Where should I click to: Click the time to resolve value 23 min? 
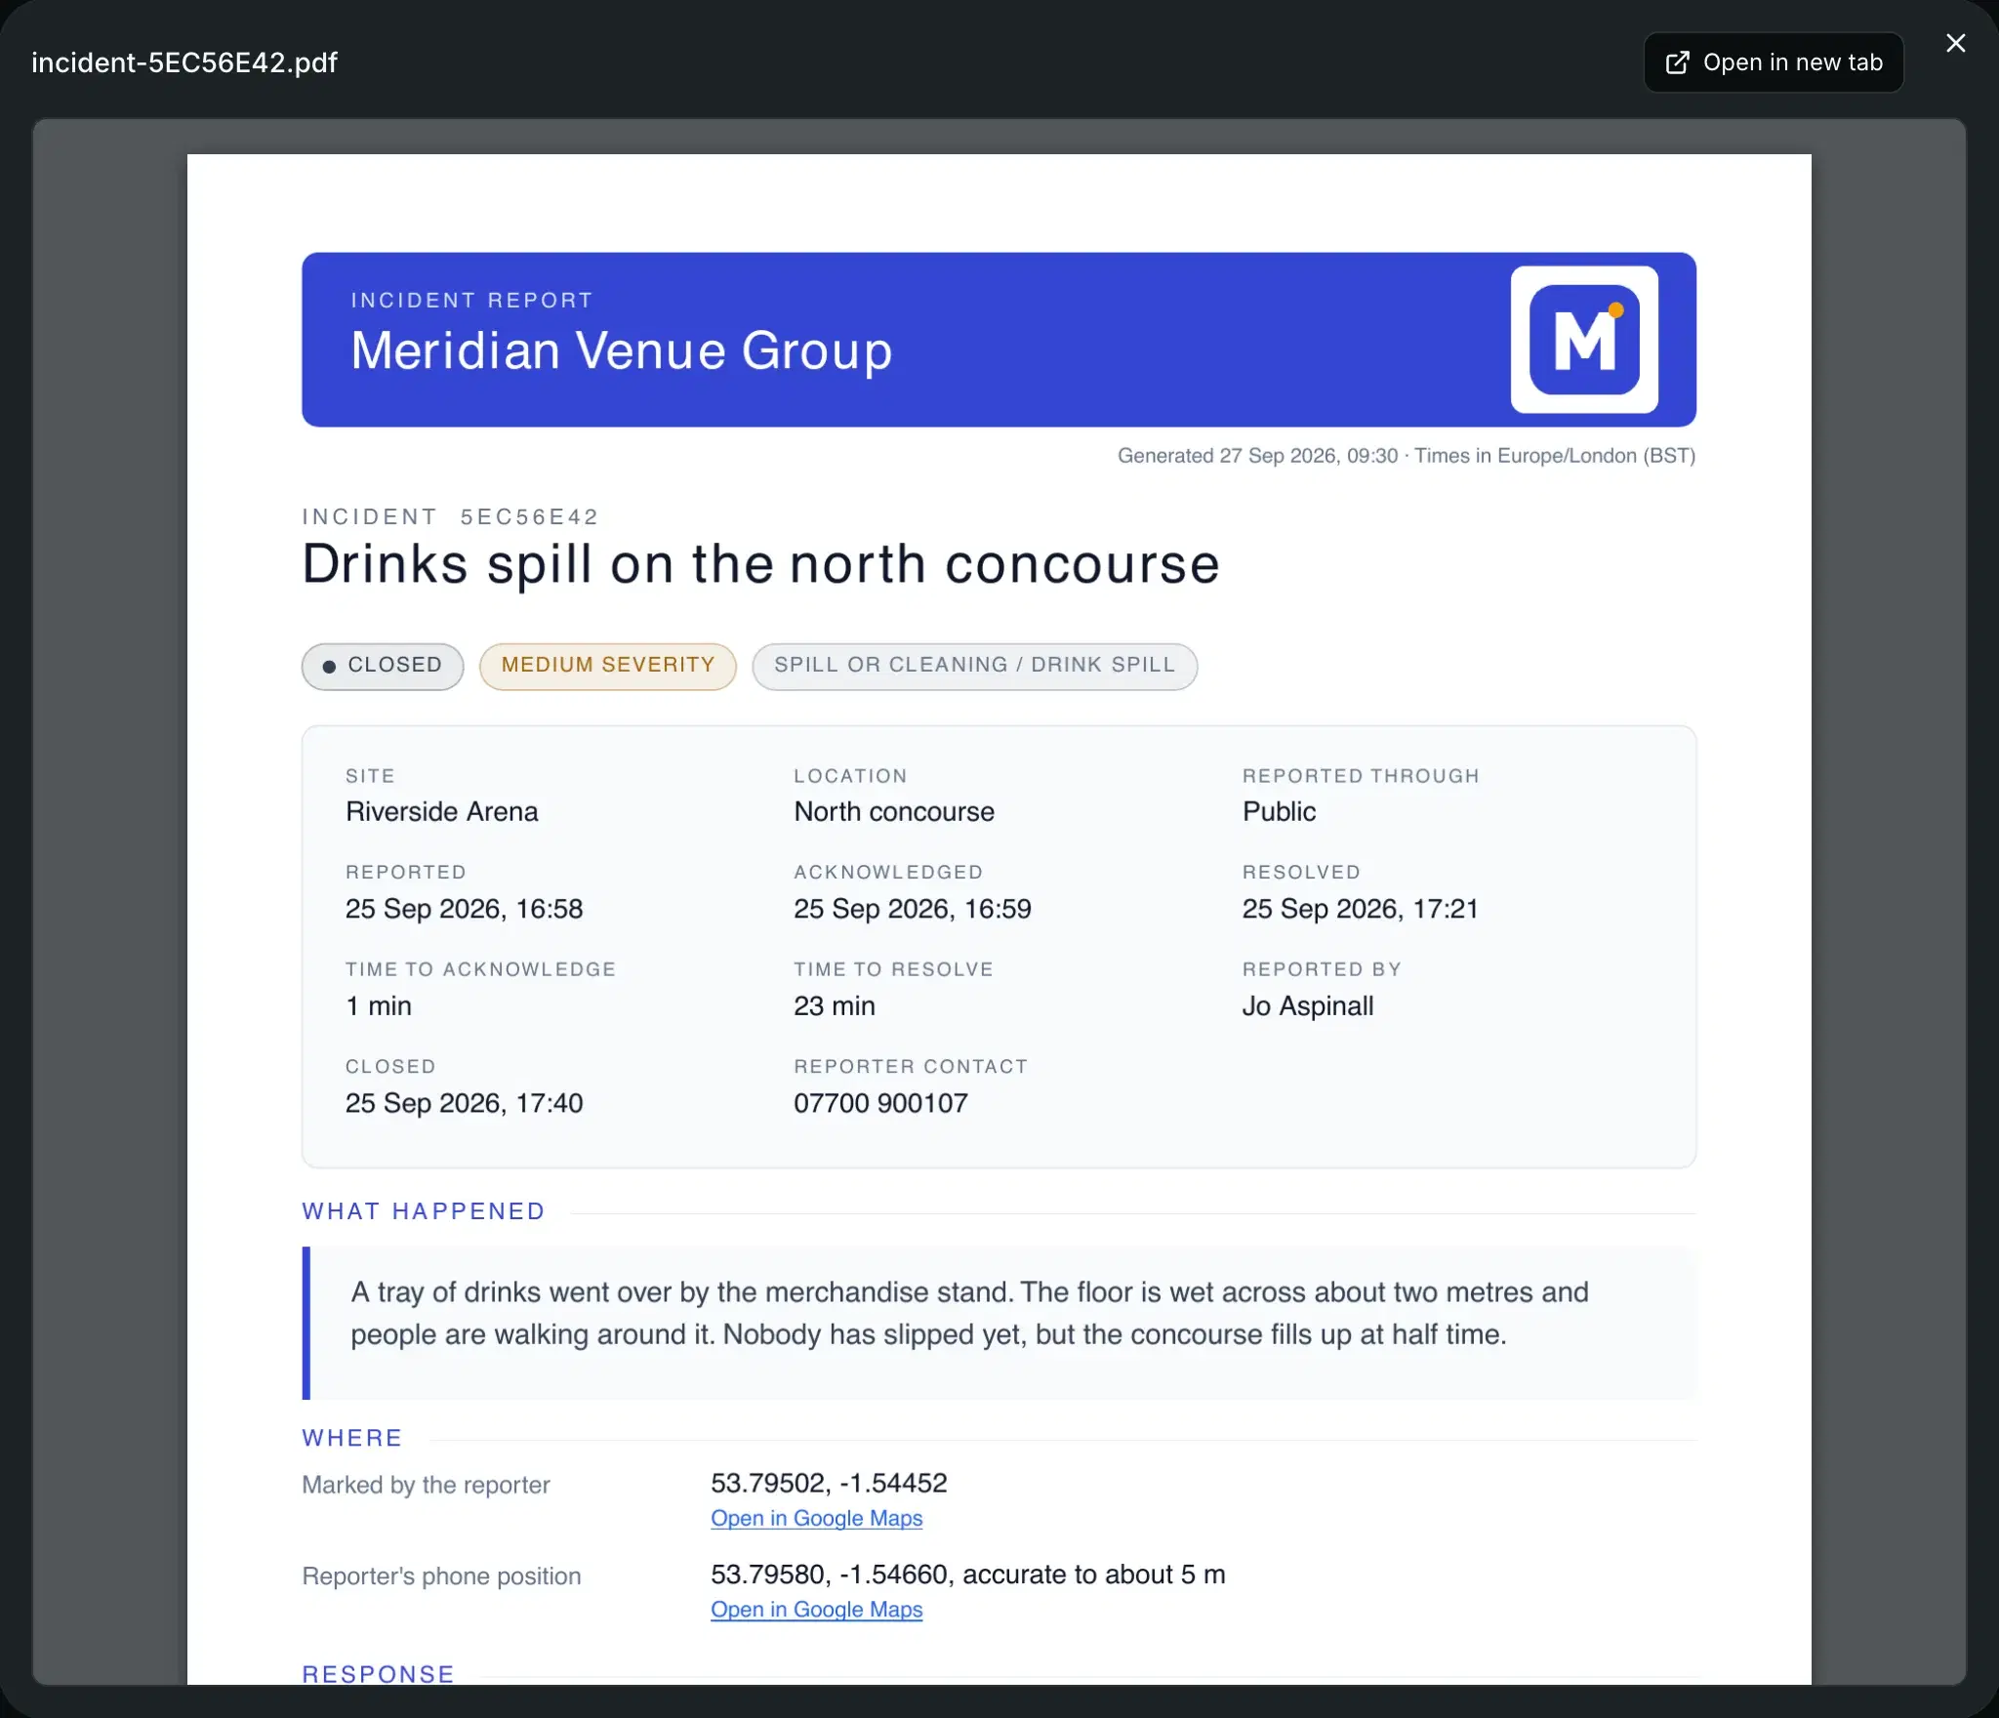(x=835, y=1006)
